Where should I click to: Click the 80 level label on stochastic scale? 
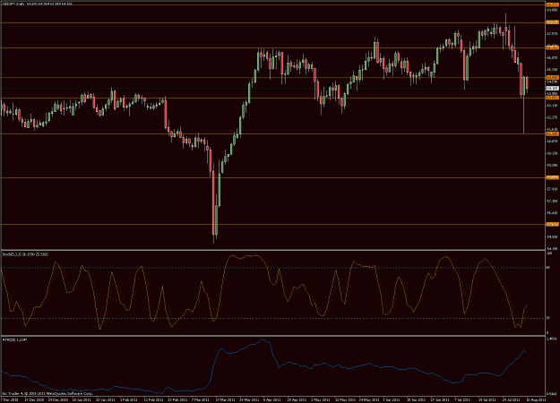[x=548, y=268]
